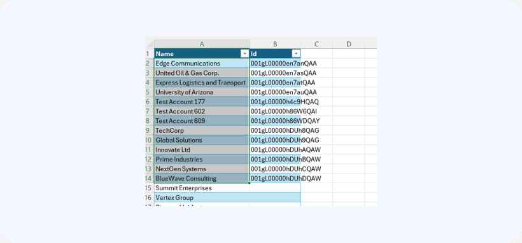522x243 pixels.
Task: Select the TechCorp cell
Action: pos(202,130)
